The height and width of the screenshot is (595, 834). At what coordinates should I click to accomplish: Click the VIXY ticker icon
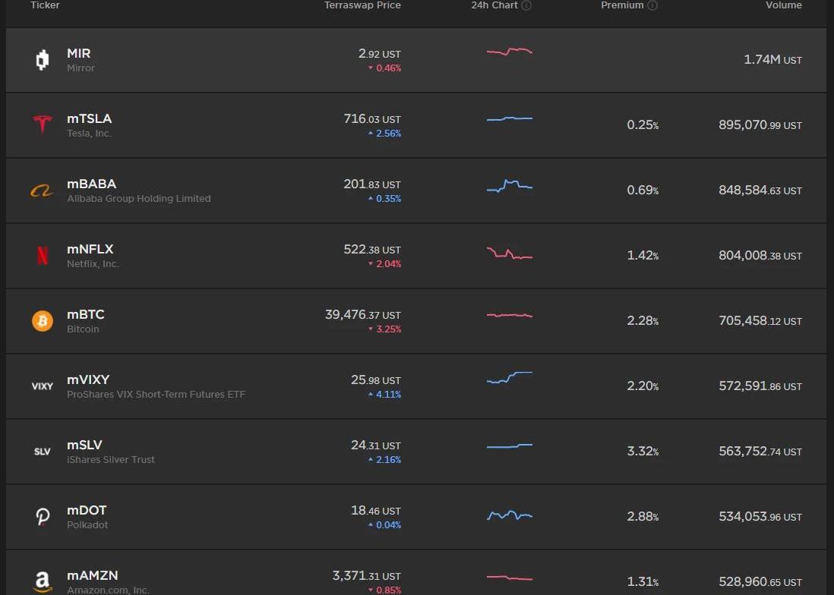pos(43,386)
